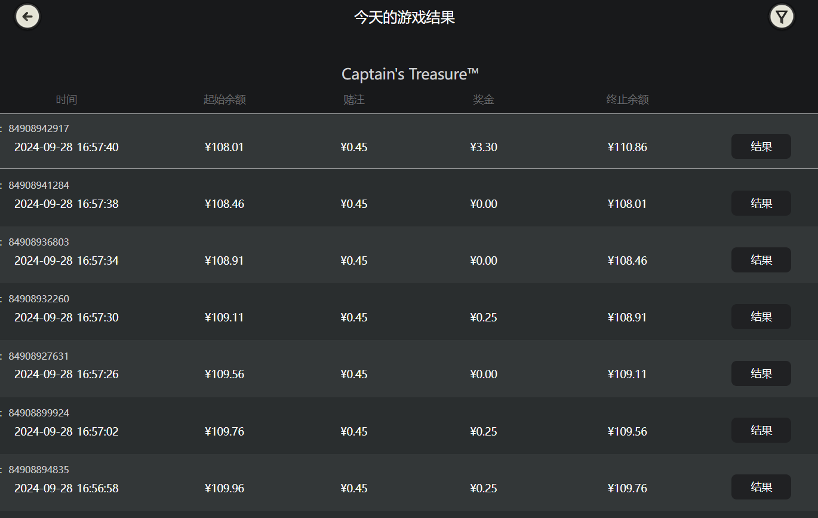The image size is (818, 518).
Task: Open 结果 for the 16:57:40 round
Action: tap(761, 146)
